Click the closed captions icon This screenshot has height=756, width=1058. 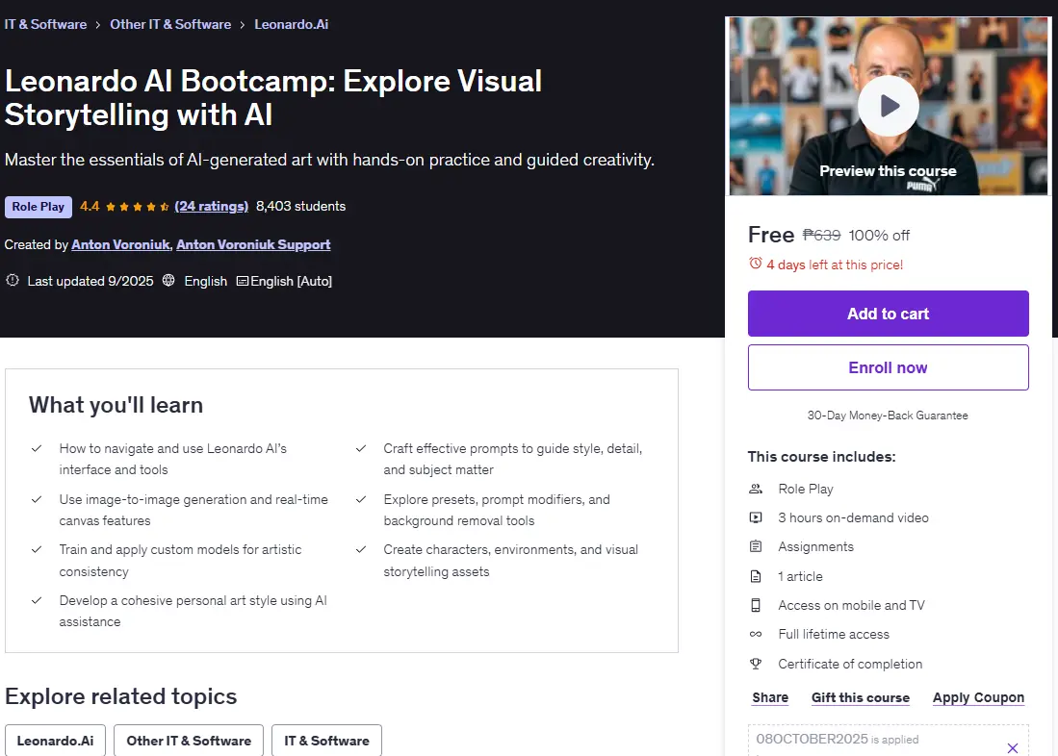point(243,281)
